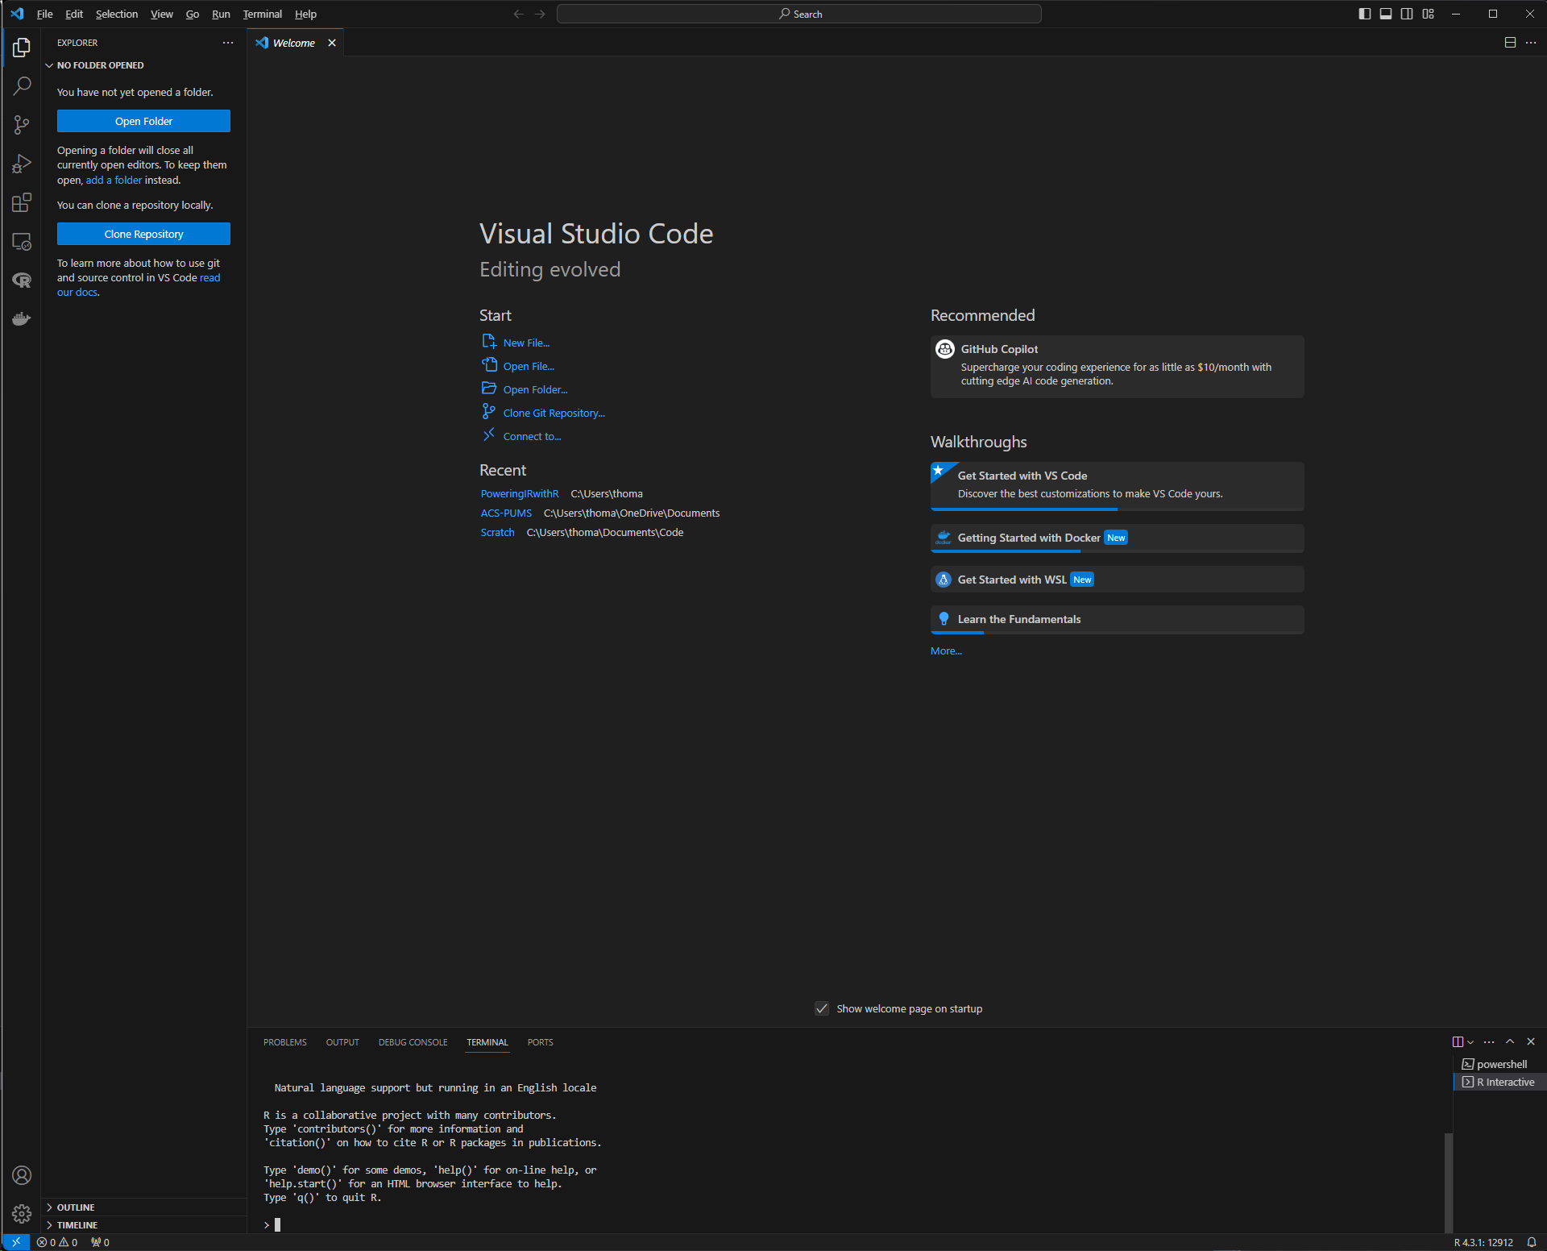
Task: Toggle Primary Side Bar visibility
Action: (1365, 14)
